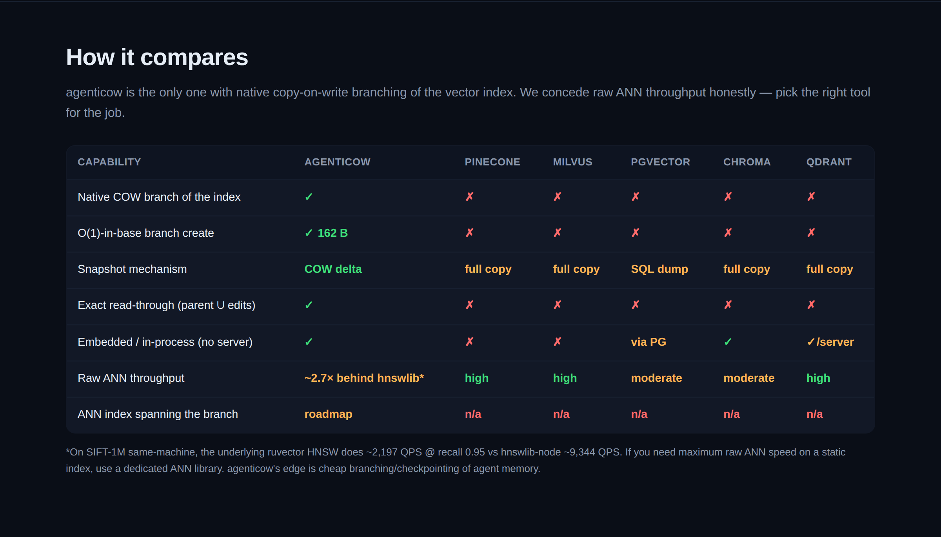This screenshot has height=537, width=941.
Task: Click the 'Raw ANN throughput' row label
Action: point(131,378)
